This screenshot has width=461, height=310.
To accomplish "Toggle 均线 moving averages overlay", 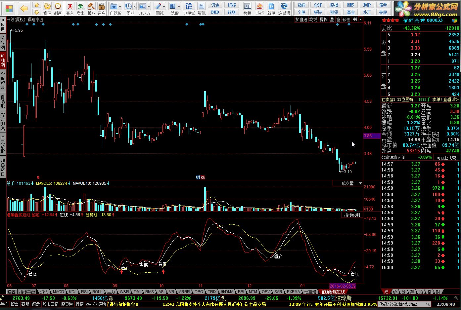I will [x=313, y=19].
